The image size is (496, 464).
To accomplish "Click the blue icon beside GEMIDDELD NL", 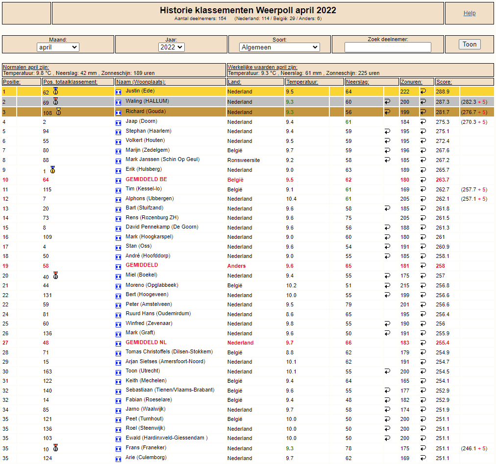I will [118, 343].
